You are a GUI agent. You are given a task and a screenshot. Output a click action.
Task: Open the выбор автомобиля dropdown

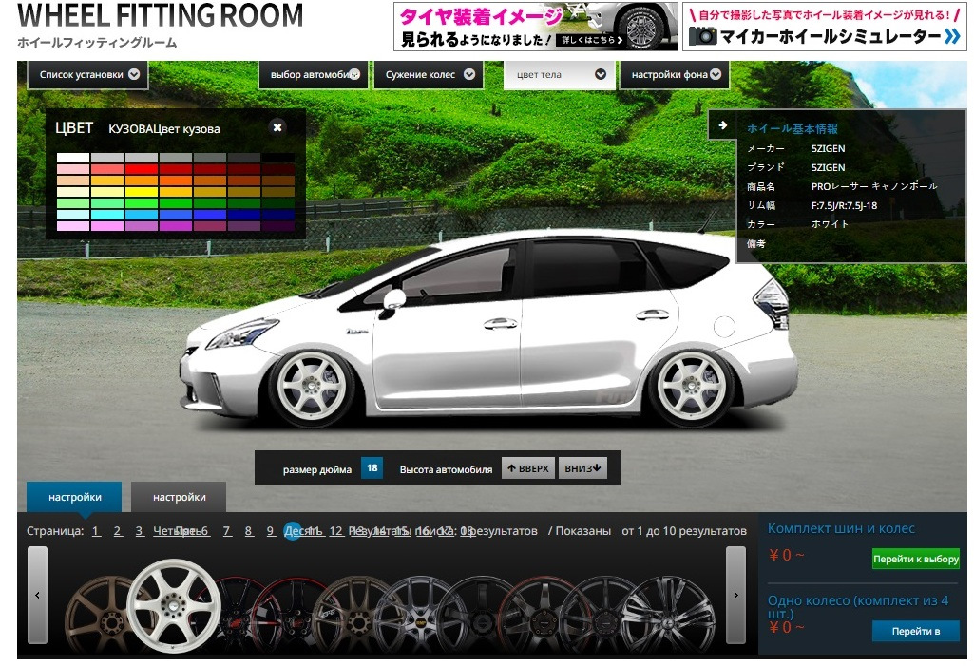tap(314, 74)
